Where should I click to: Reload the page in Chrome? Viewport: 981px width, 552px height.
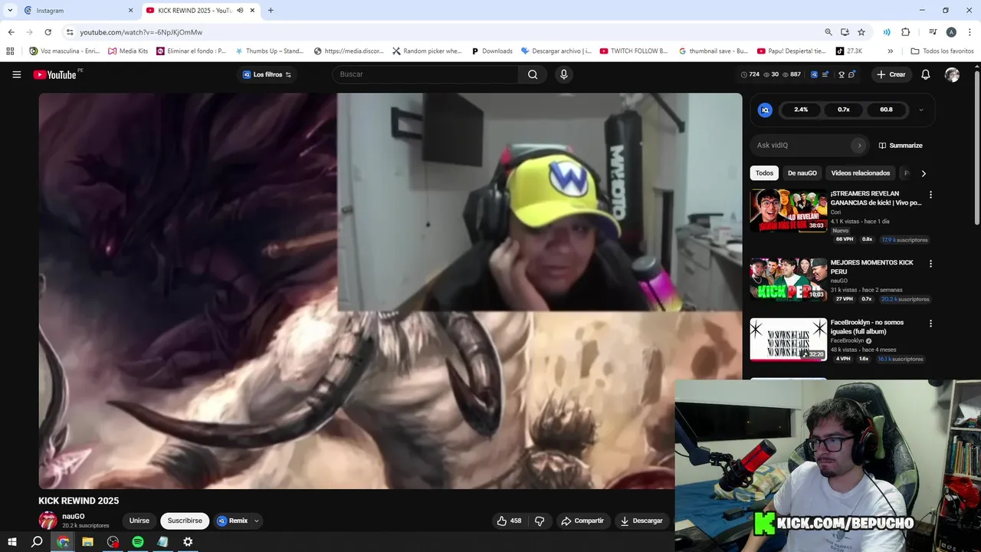pyautogui.click(x=48, y=32)
